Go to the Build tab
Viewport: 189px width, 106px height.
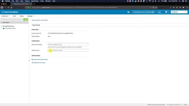pyautogui.click(x=14, y=16)
